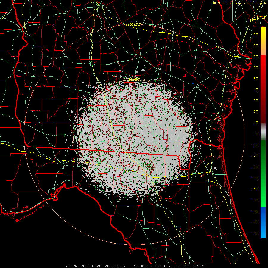Click the "-80" value on the velocity scale
This screenshot has height=268, width=268.
(x=255, y=222)
